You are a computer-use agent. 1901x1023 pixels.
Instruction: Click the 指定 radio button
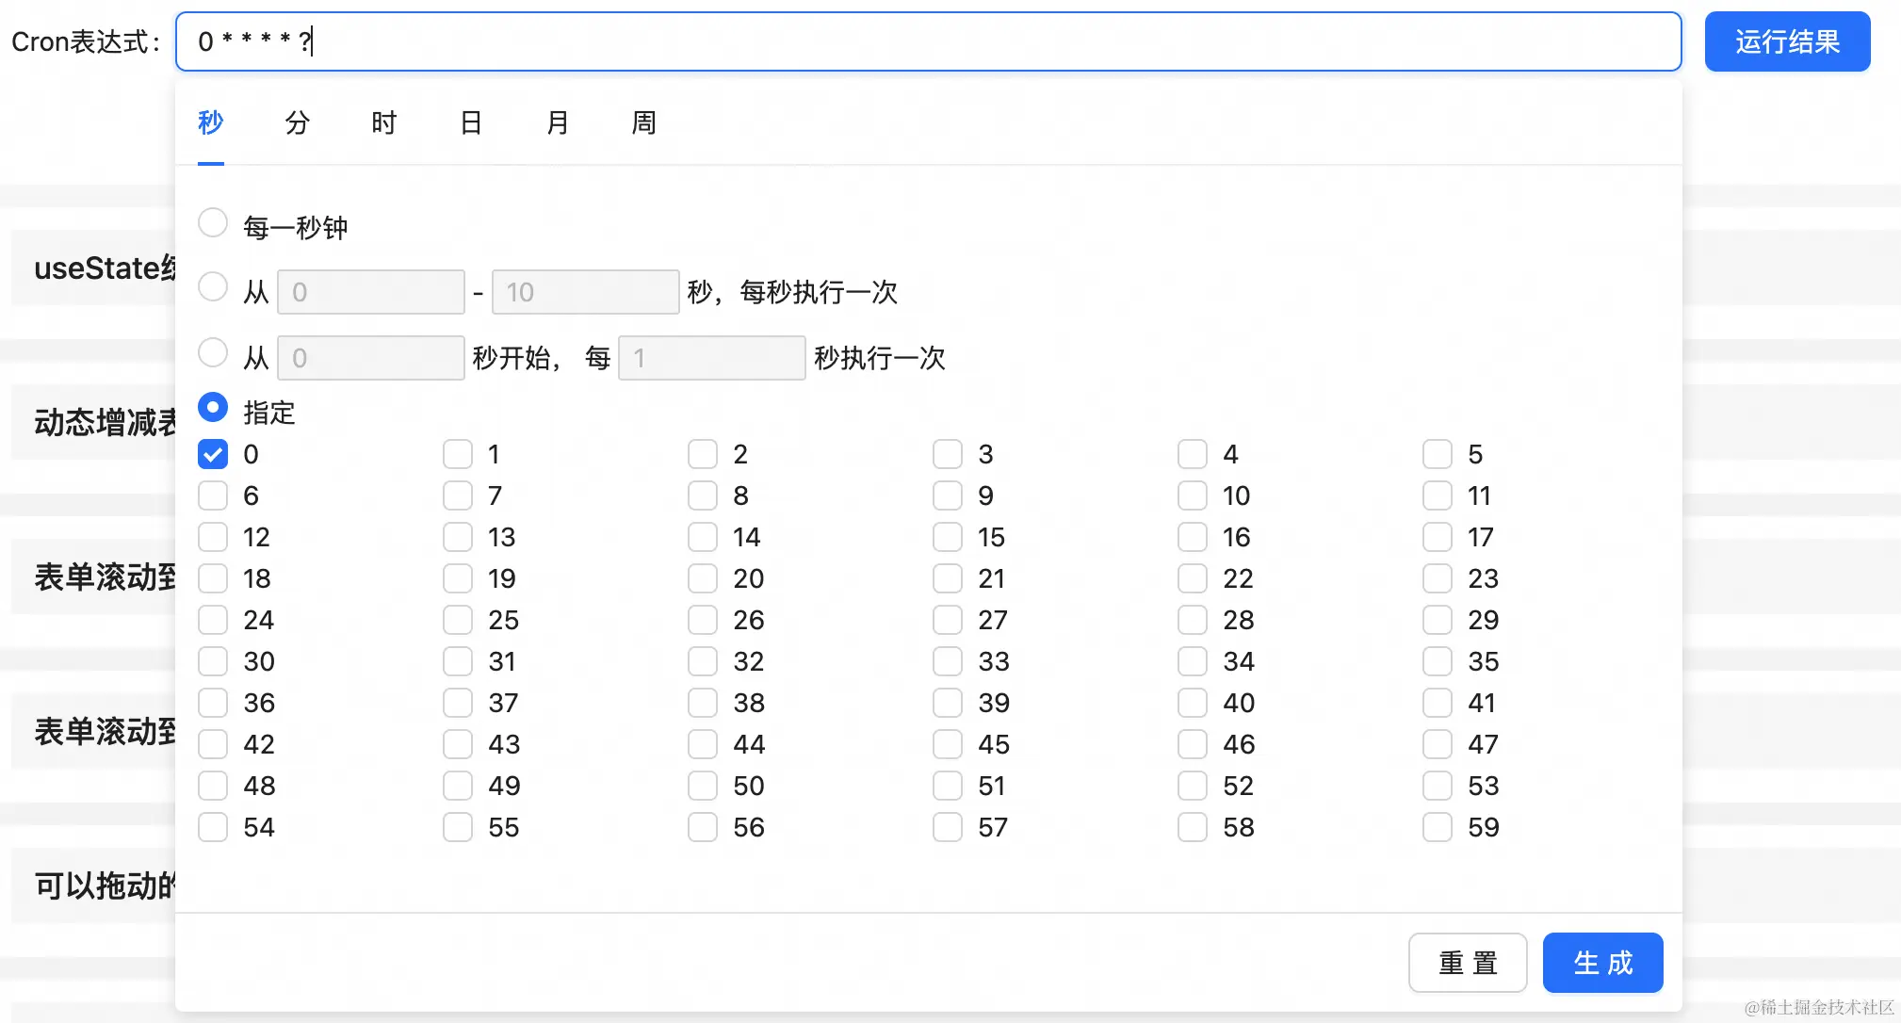pos(213,408)
